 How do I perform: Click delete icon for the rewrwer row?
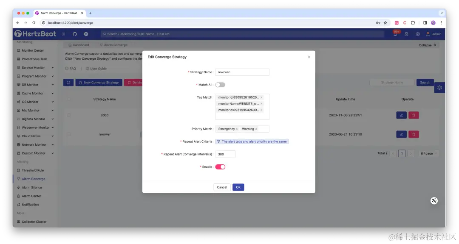[x=414, y=134]
